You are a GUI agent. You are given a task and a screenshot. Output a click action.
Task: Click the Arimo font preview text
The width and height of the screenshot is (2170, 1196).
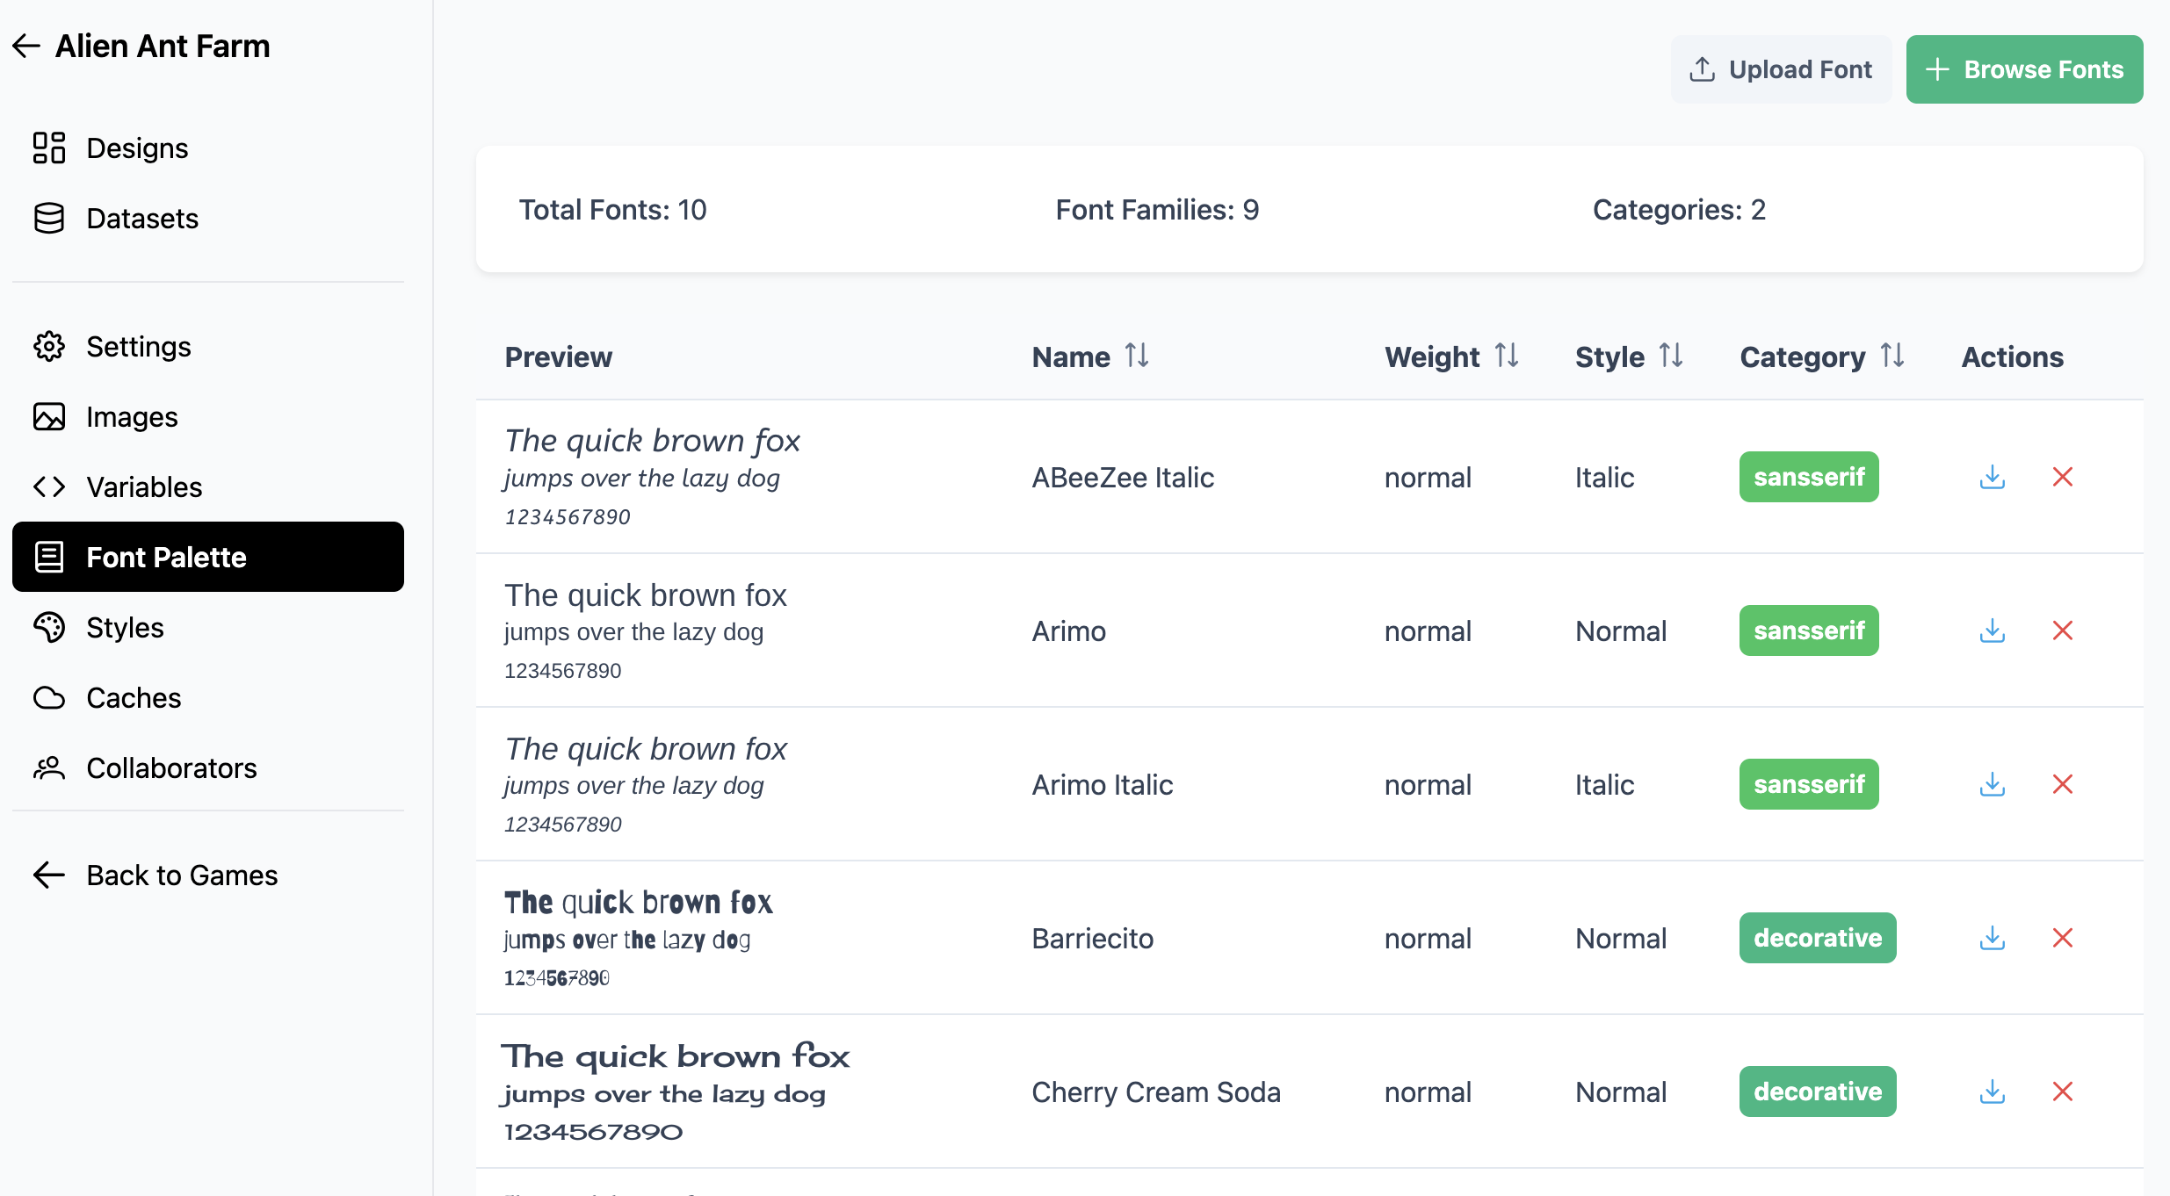point(645,630)
